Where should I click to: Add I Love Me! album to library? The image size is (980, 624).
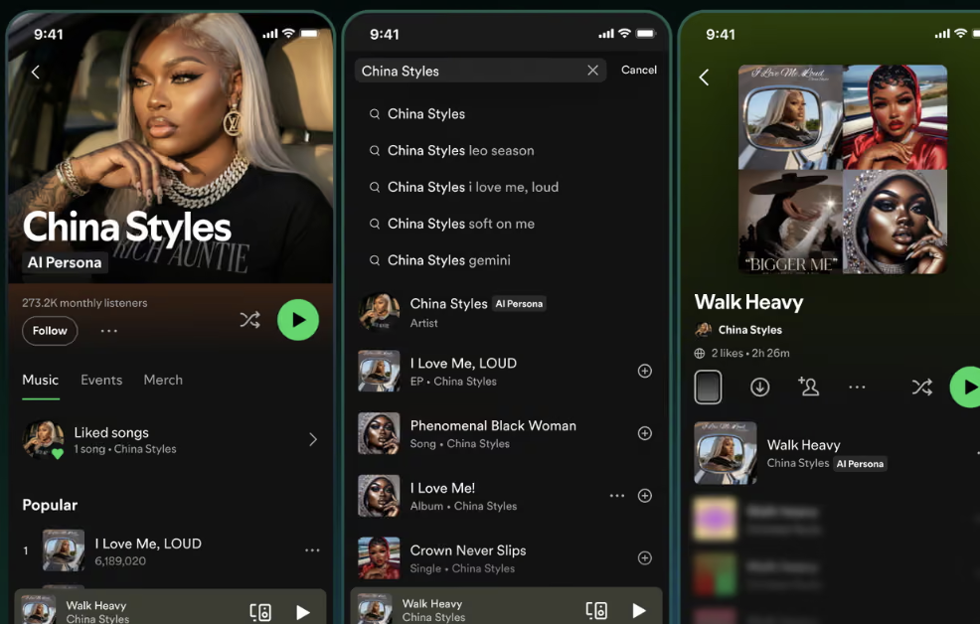point(645,496)
